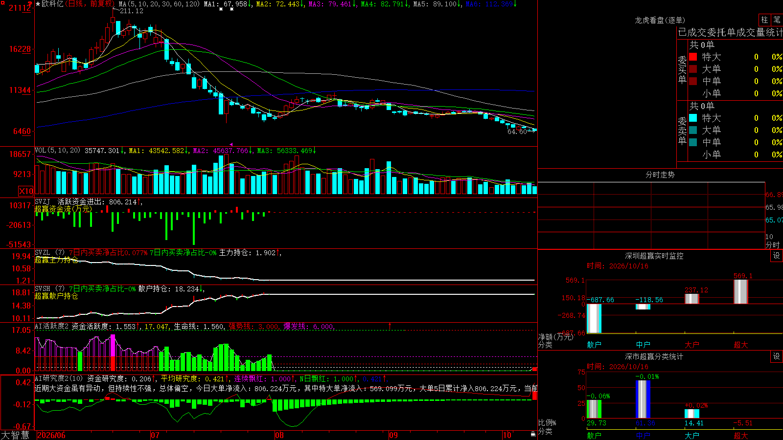Click the 委卖单 vertical label
Screen dimensions: 783x440
[682, 131]
